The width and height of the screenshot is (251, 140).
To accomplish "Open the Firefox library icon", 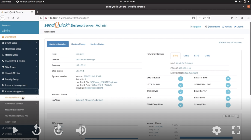I will 232,18.
